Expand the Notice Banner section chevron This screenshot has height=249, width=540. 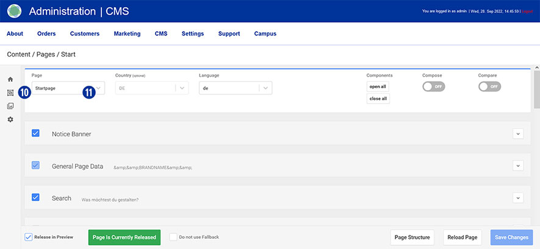pos(518,134)
